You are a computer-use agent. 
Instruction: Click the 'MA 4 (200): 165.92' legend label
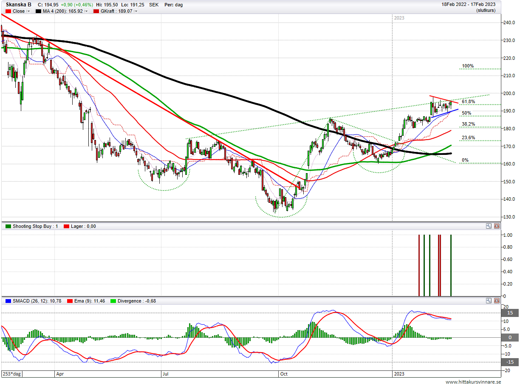click(x=62, y=11)
